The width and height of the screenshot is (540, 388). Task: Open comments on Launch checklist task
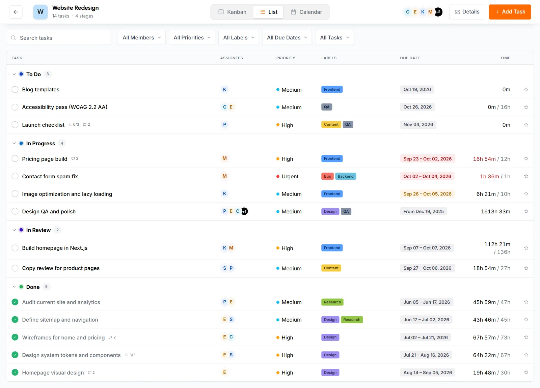(86, 125)
